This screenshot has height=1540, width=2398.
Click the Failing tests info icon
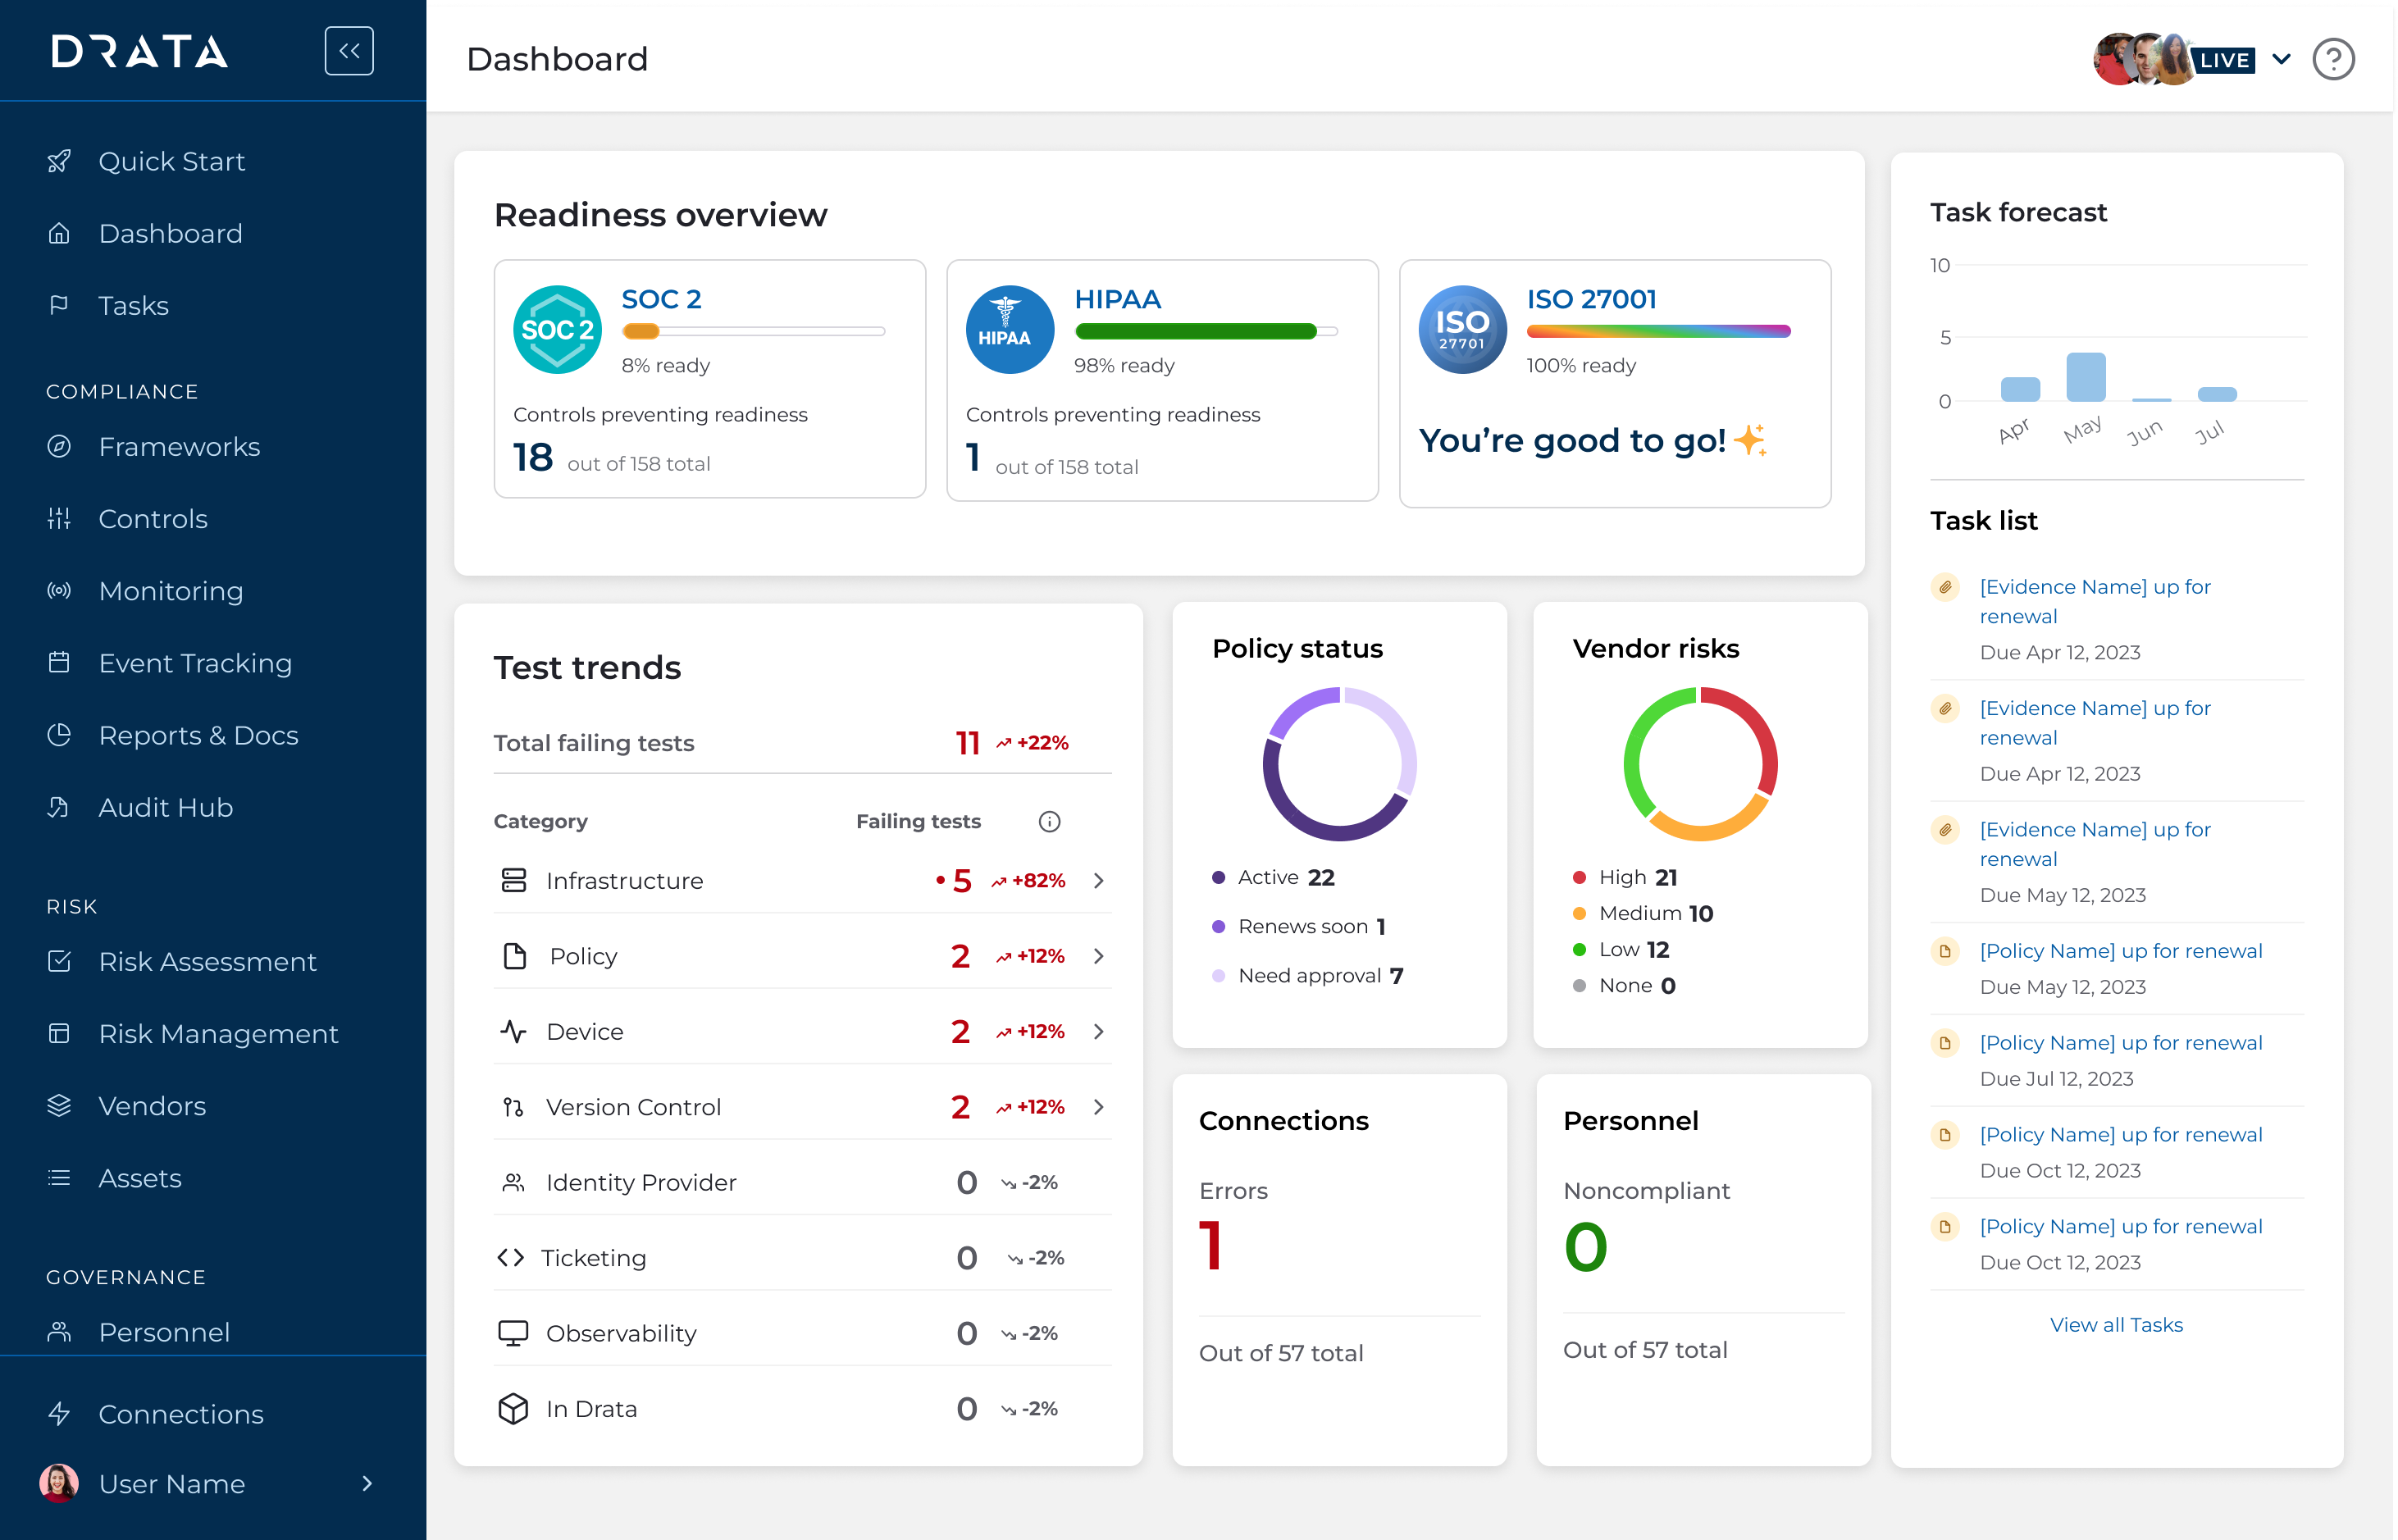tap(1049, 821)
